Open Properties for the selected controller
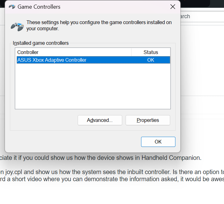The image size is (224, 204). (148, 120)
